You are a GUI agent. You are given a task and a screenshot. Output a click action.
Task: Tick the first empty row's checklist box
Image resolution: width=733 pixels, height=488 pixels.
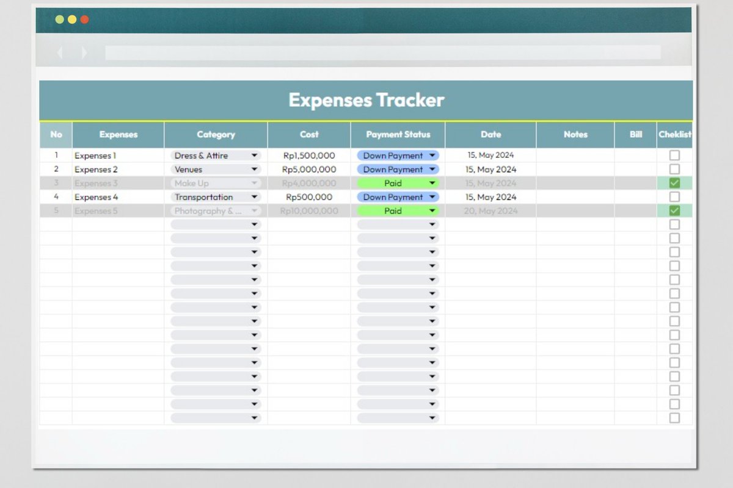pos(674,224)
